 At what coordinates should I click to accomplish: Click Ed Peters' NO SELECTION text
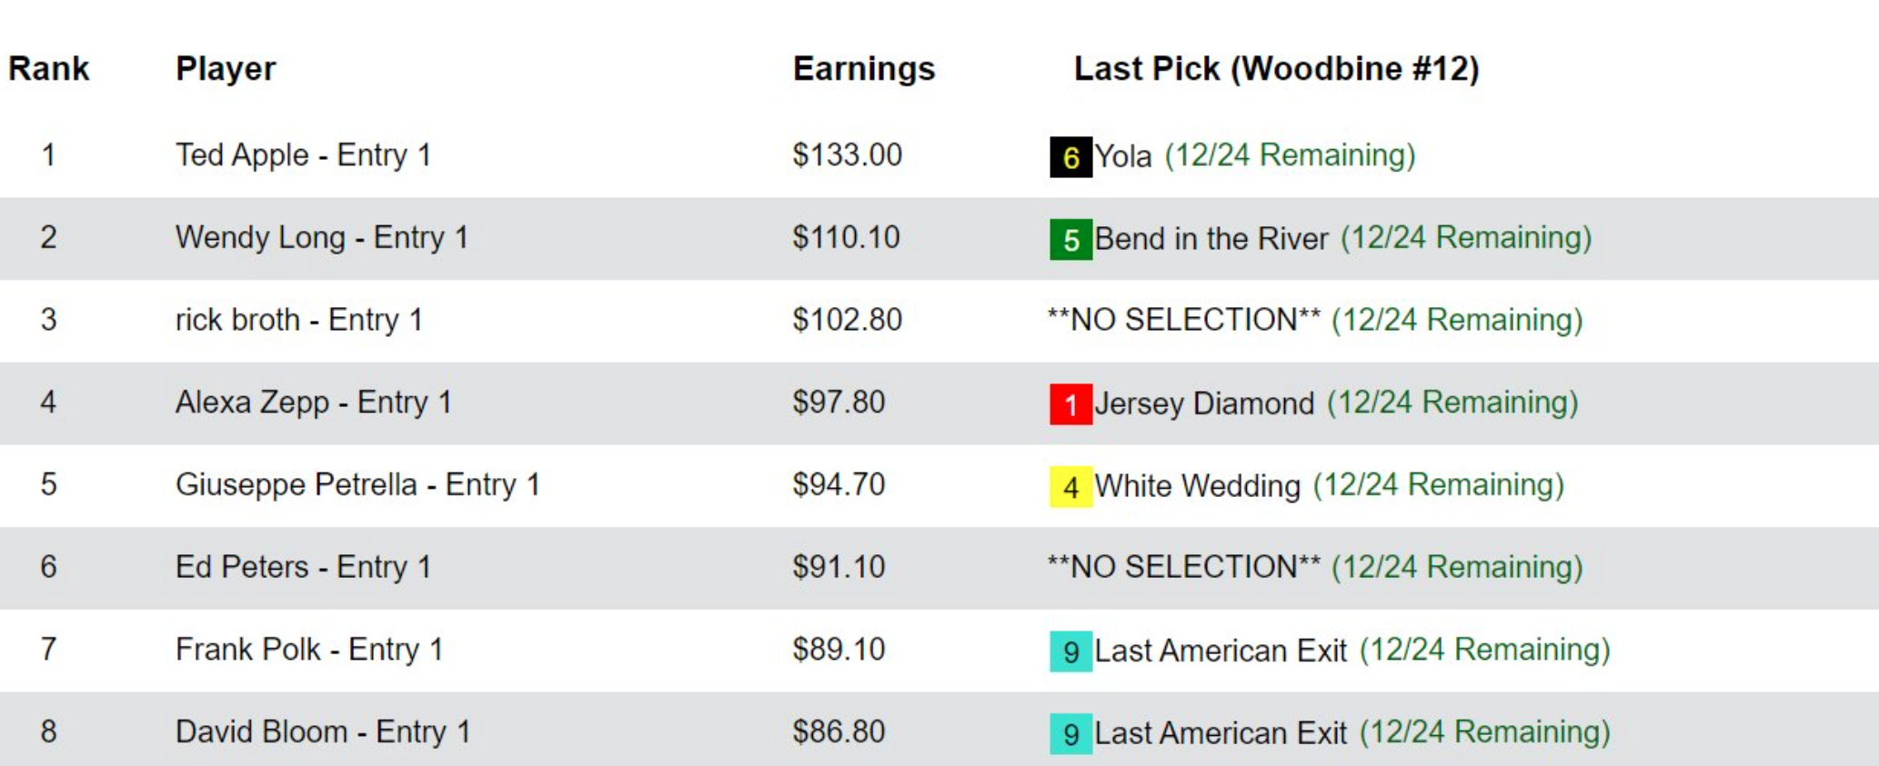click(x=1183, y=567)
